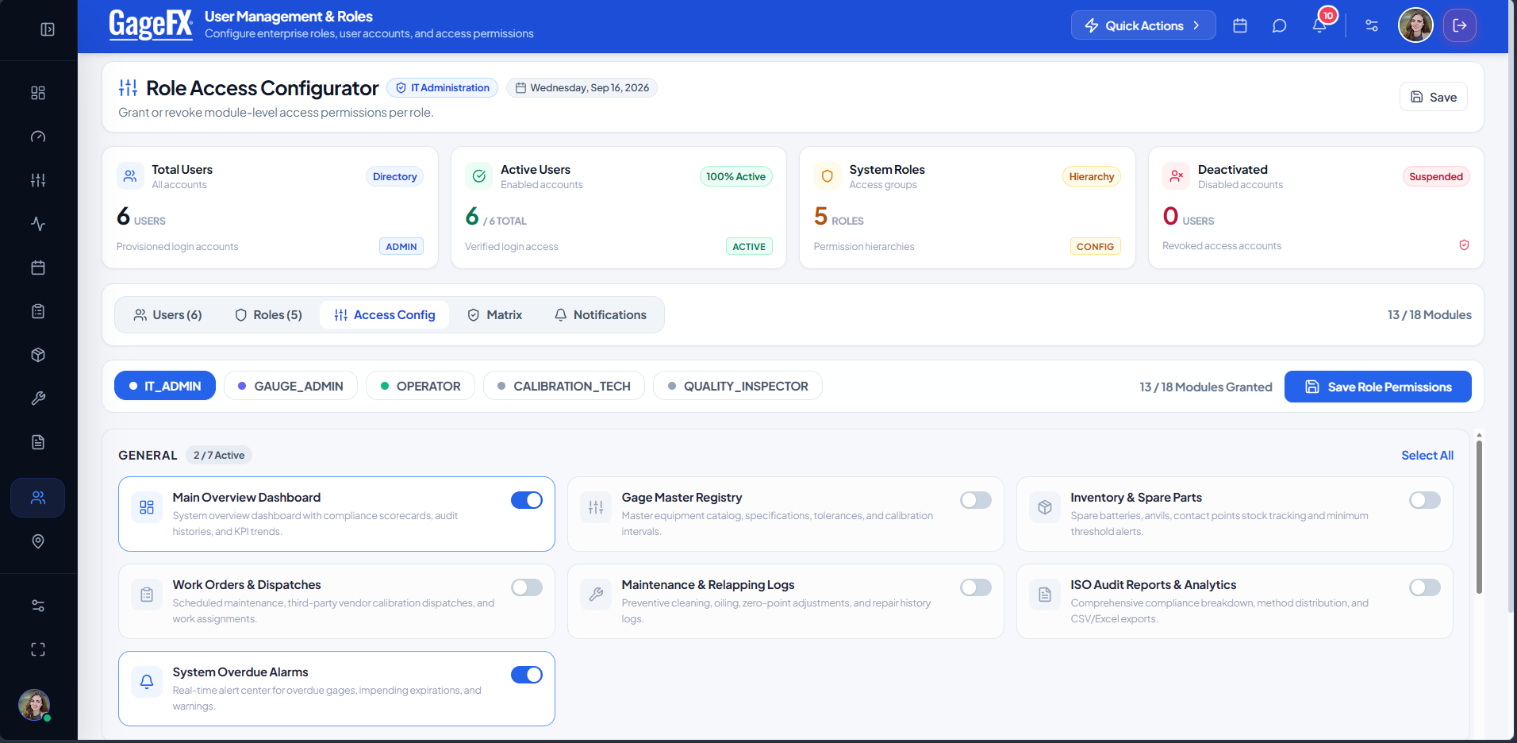Click the System Roles shield icon
Image resolution: width=1517 pixels, height=743 pixels.
[x=828, y=176]
